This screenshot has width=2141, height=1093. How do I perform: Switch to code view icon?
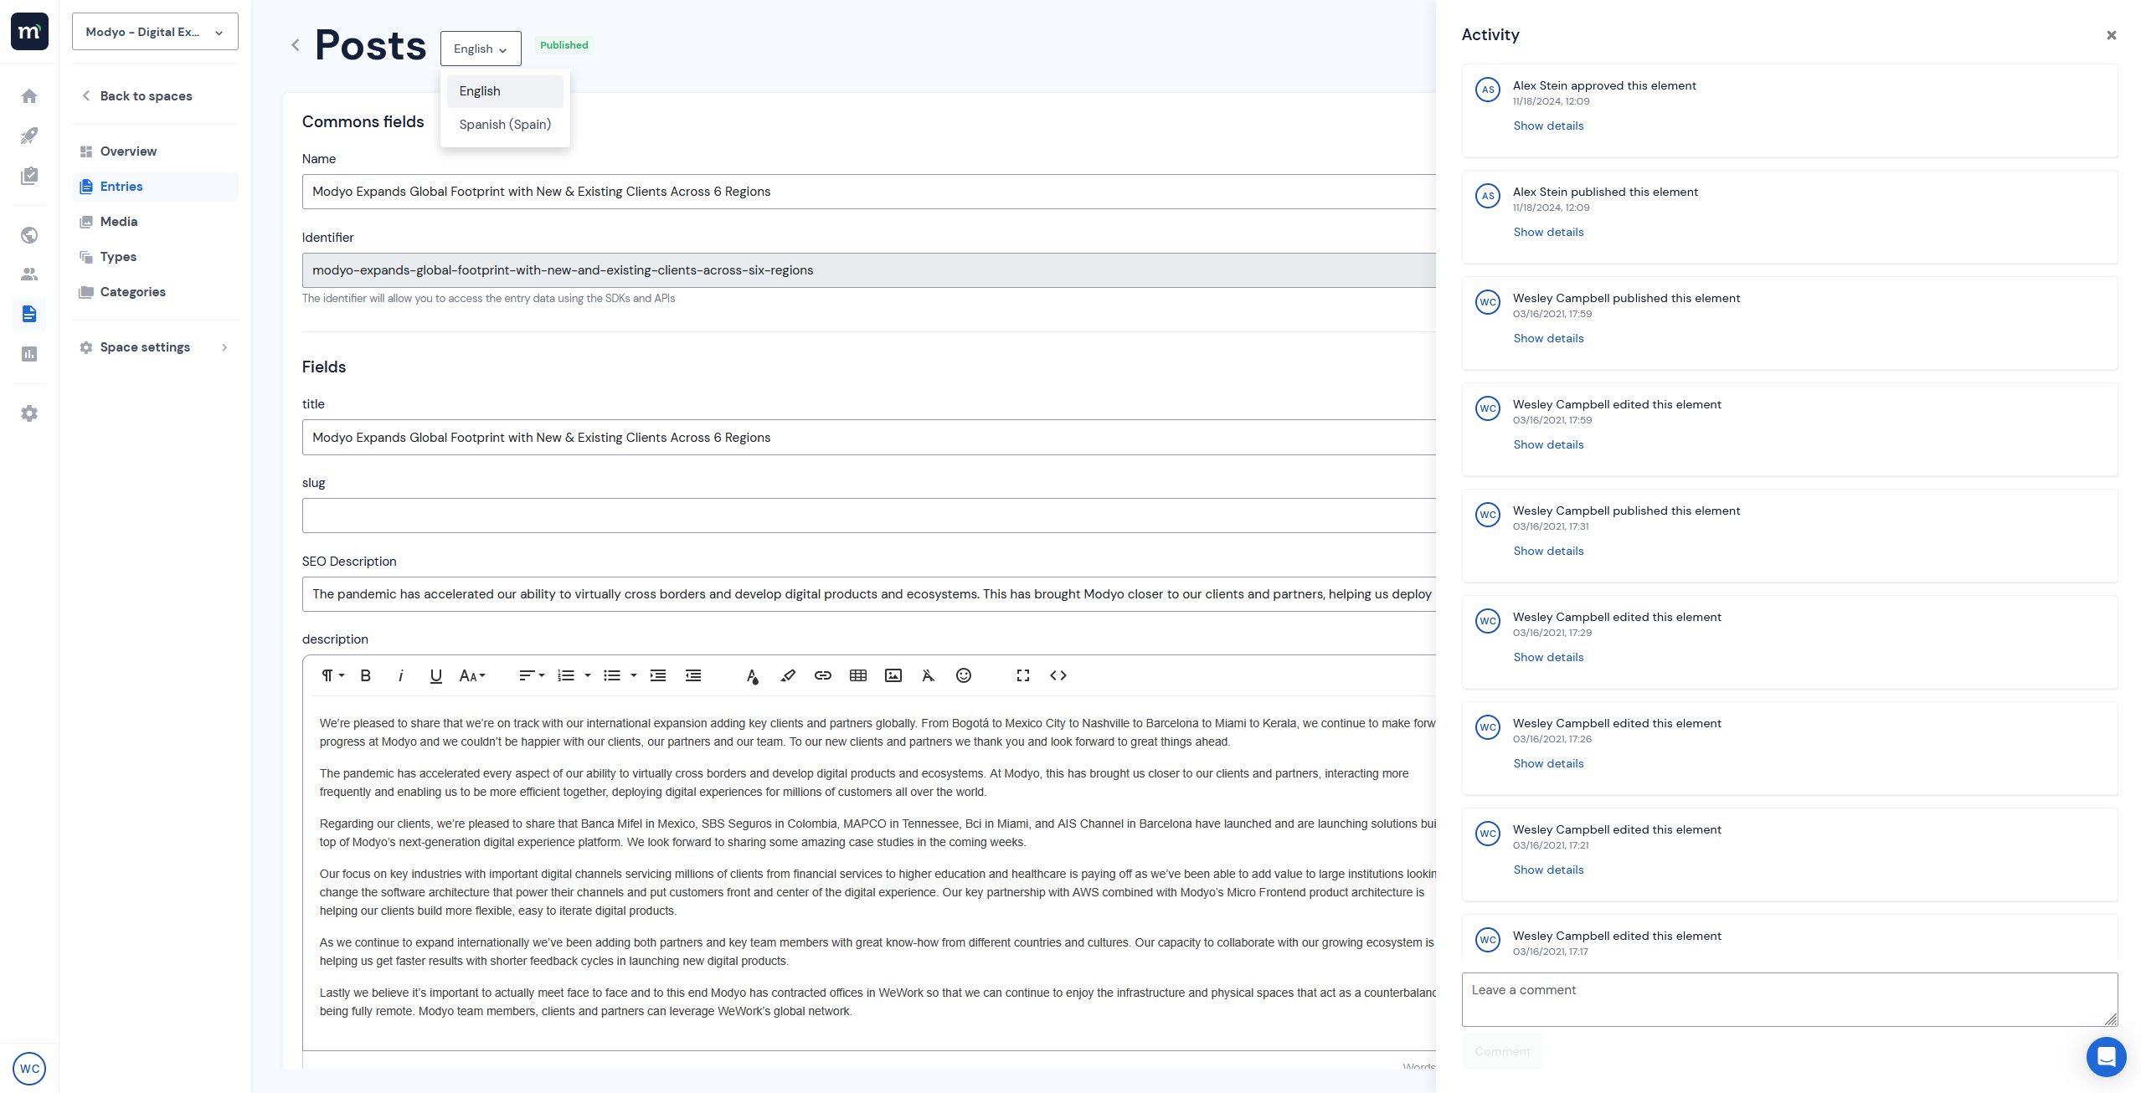[x=1058, y=676]
